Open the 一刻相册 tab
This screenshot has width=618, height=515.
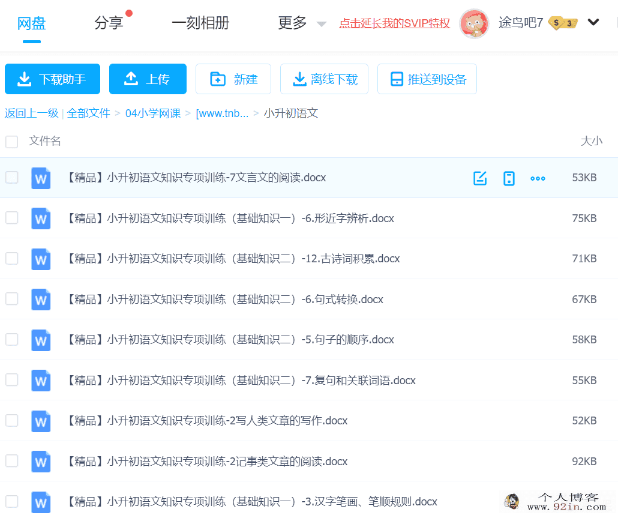200,23
